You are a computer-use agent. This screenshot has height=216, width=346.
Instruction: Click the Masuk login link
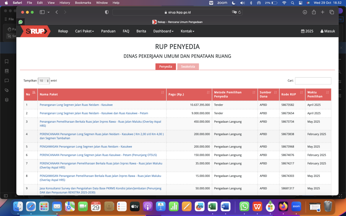[x=328, y=31]
